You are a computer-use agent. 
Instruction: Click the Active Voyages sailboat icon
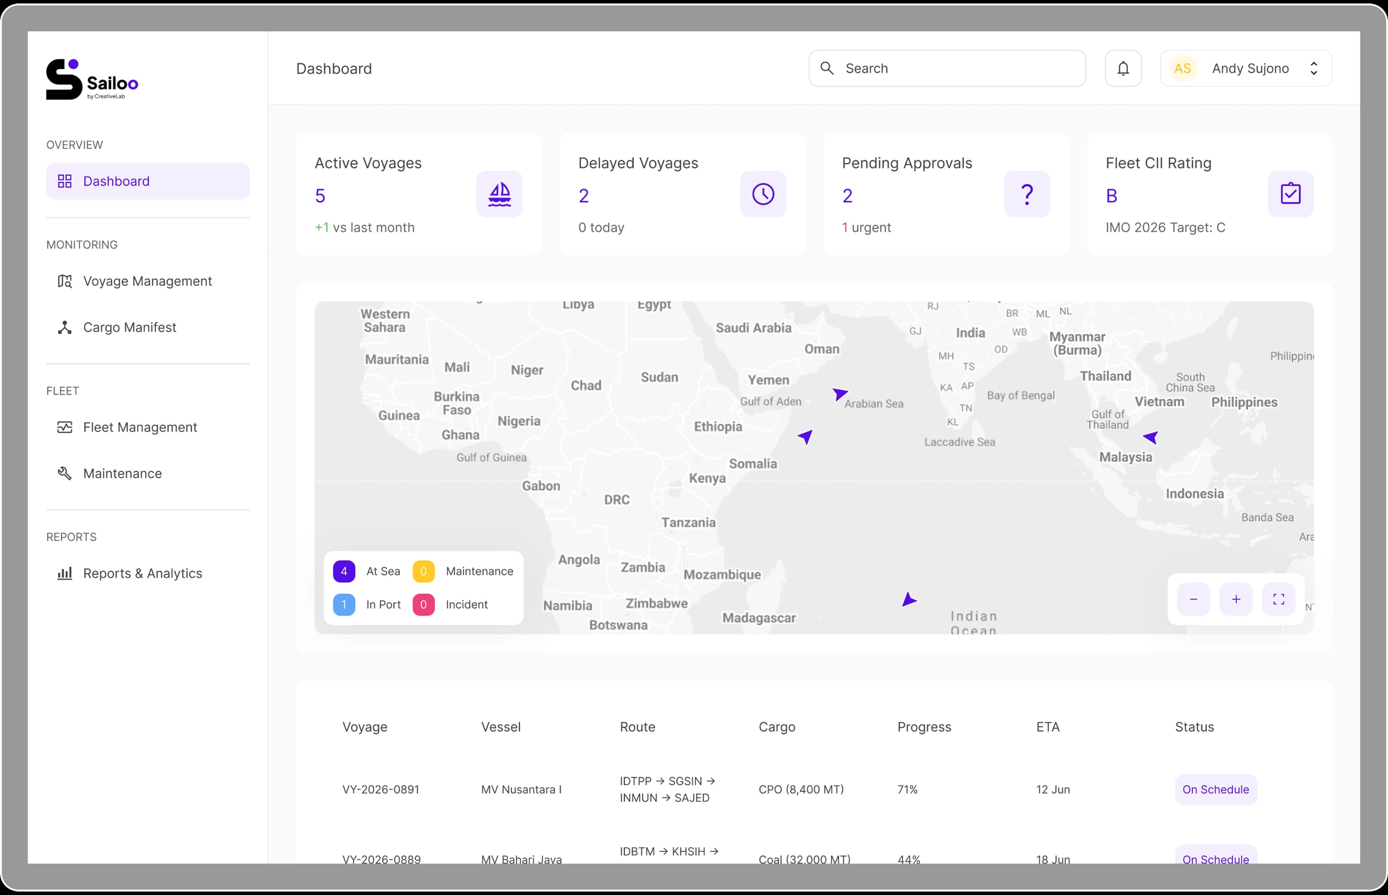(499, 194)
